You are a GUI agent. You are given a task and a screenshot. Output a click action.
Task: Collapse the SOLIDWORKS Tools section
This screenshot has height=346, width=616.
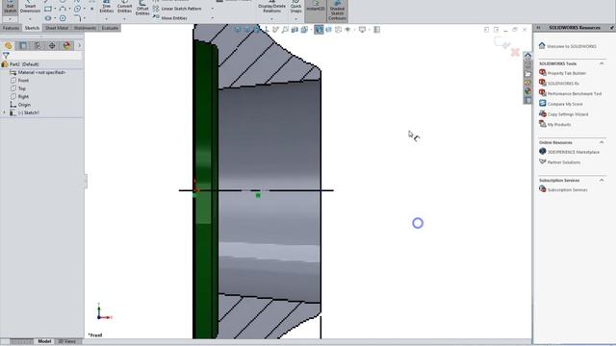602,63
